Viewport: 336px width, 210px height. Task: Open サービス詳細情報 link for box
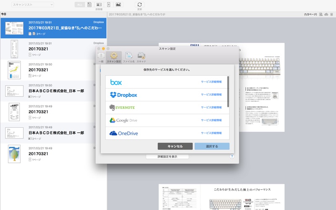211,82
